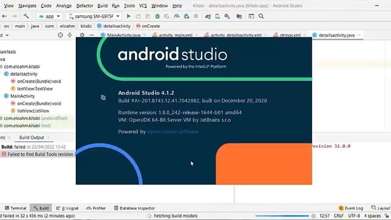Image resolution: width=391 pixels, height=220 pixels.
Task: Open the Run menu
Action: (115, 5)
